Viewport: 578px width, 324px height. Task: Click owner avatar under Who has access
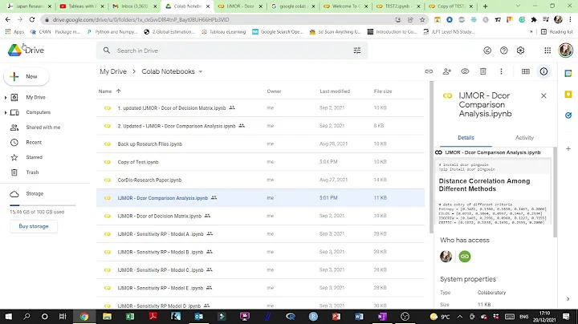446,257
